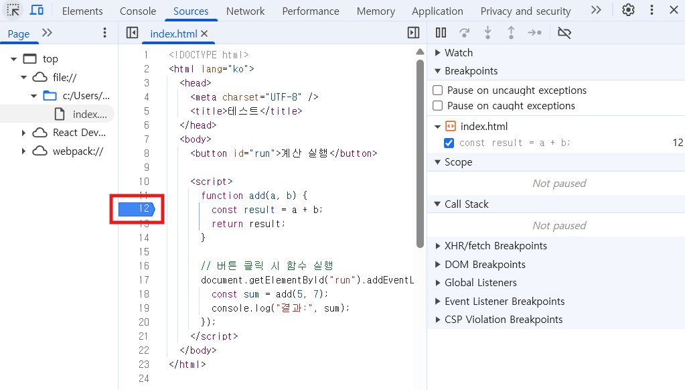Click the Step debugger arrow icon
Image resolution: width=685 pixels, height=390 pixels.
pyautogui.click(x=534, y=33)
